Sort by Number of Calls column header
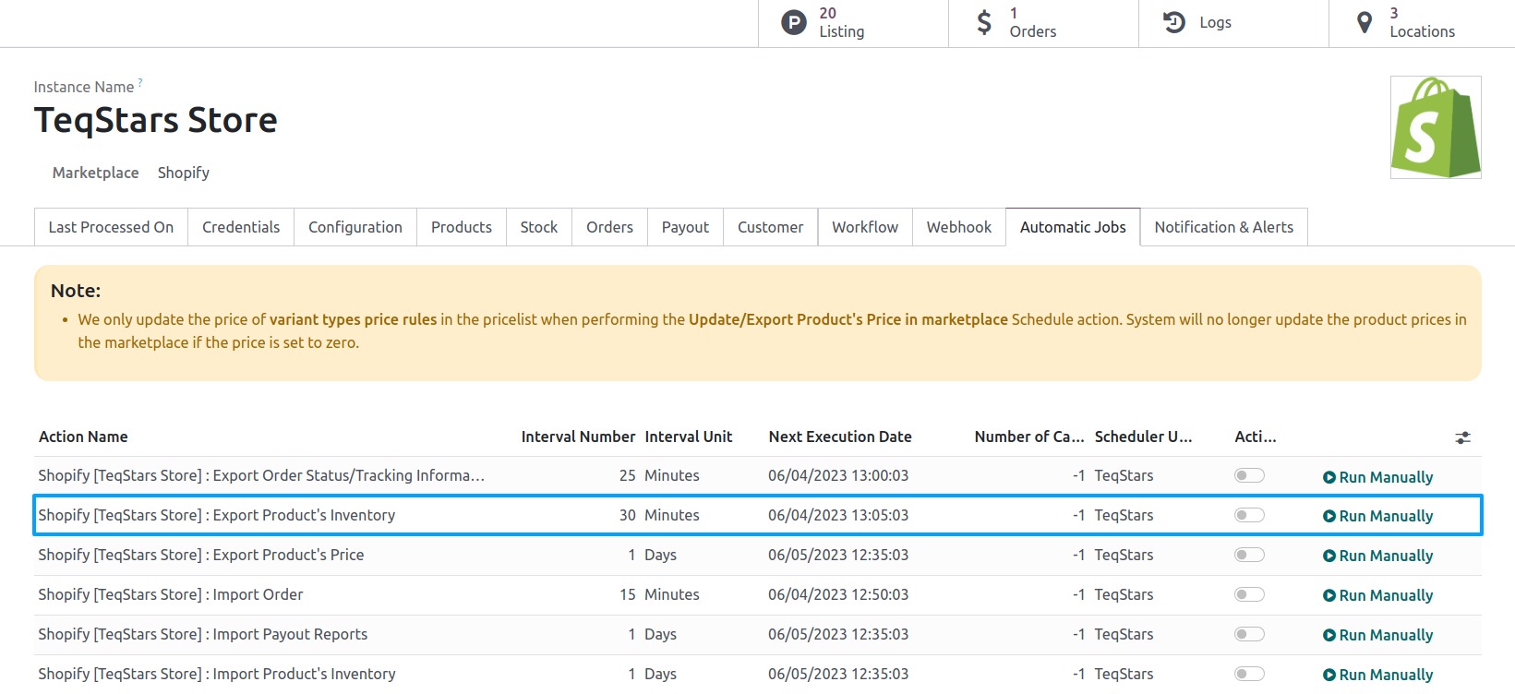 1029,437
